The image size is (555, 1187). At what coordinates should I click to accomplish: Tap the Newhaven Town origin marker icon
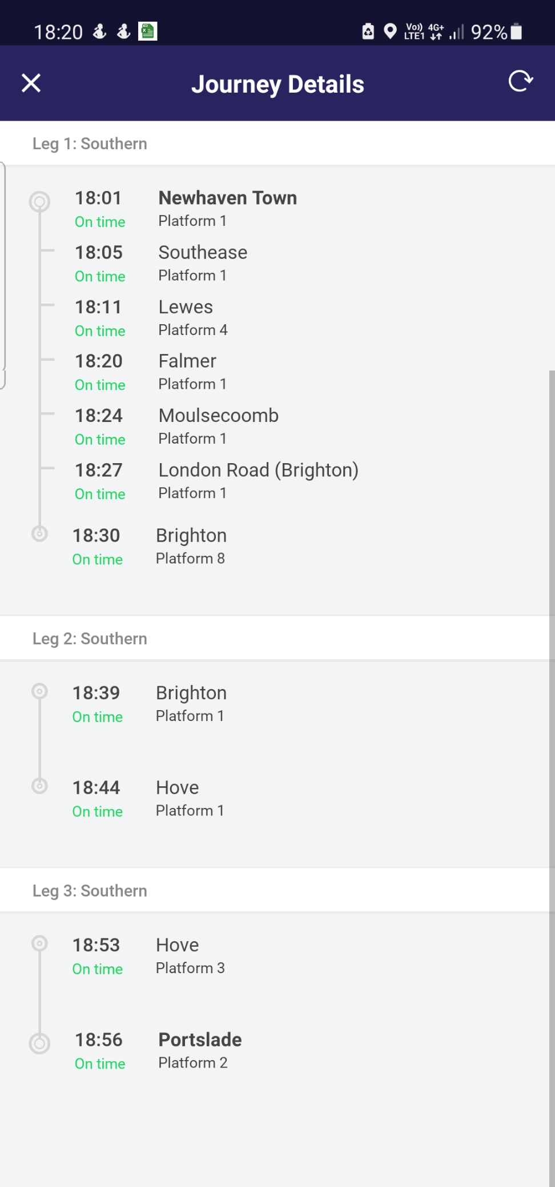click(x=39, y=202)
